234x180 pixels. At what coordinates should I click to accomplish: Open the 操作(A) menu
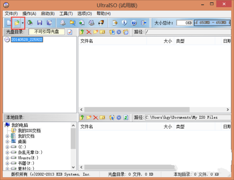(x=29, y=14)
